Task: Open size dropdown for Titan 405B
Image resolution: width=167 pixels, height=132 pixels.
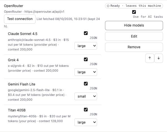Action: 86,122
